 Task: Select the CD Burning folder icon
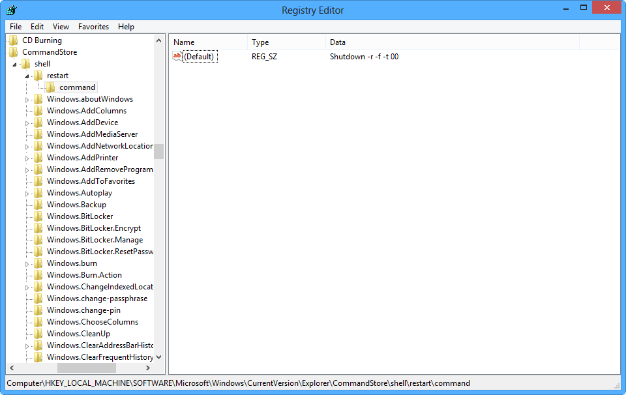(x=14, y=40)
